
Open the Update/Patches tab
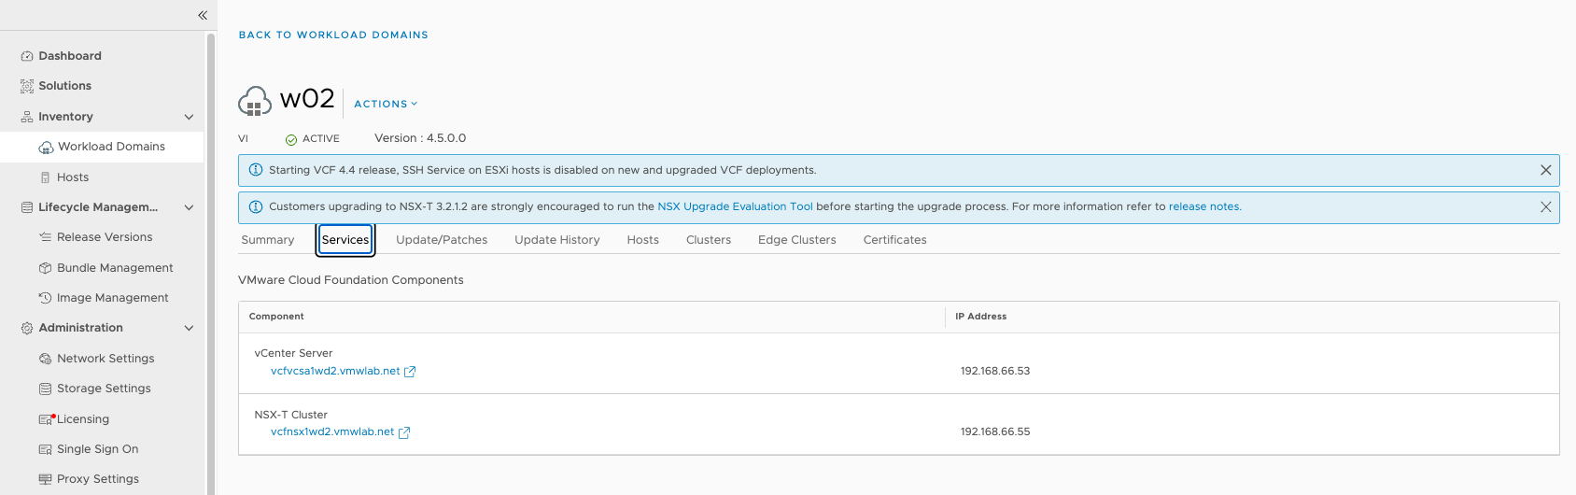pyautogui.click(x=442, y=240)
